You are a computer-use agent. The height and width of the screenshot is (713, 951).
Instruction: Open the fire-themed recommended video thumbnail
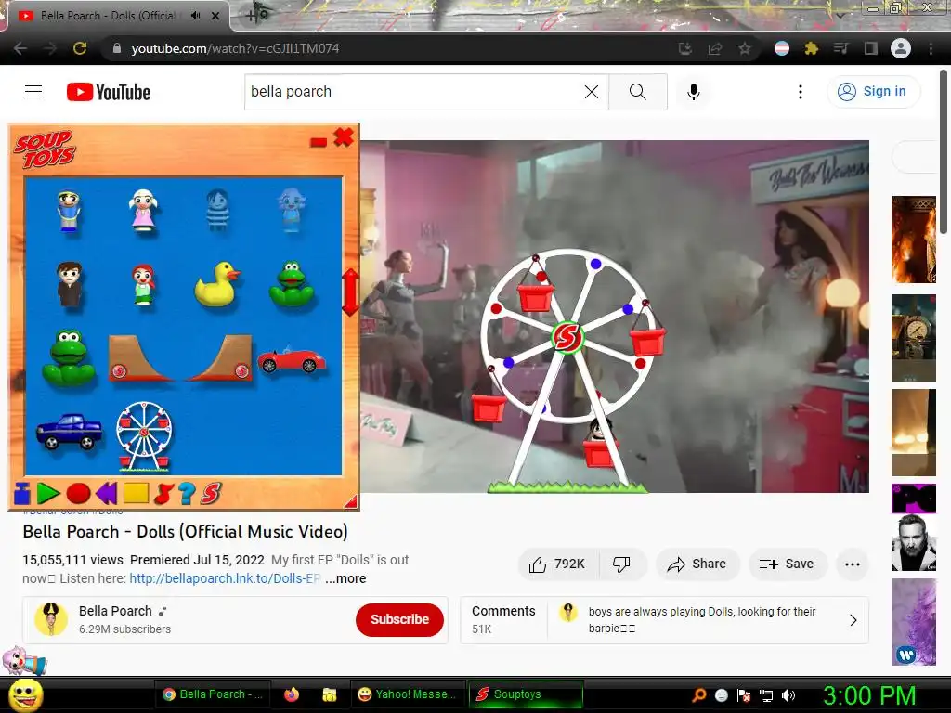click(x=914, y=240)
